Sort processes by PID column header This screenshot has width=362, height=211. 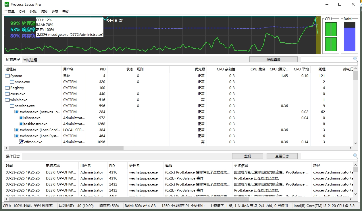(x=97, y=69)
